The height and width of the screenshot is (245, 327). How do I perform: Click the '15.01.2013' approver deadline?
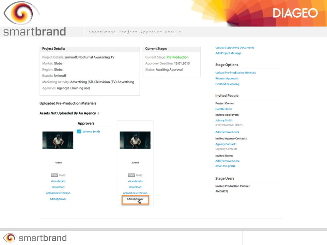click(182, 63)
